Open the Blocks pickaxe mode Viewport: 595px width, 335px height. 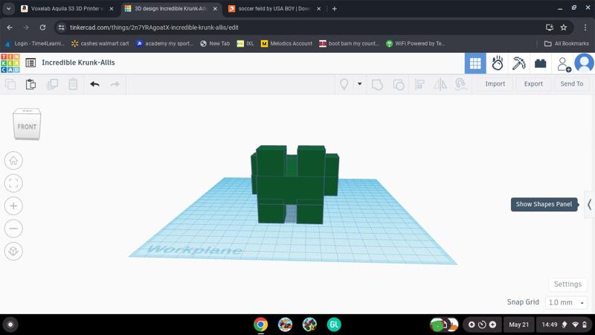pyautogui.click(x=518, y=63)
